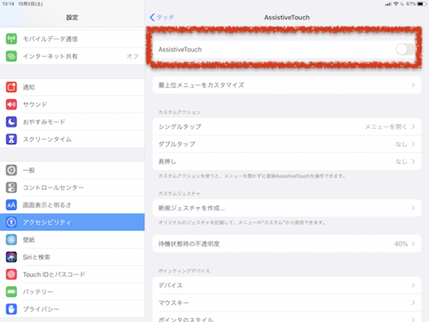The height and width of the screenshot is (322, 429).
Task: Select コントロールセンター in settings sidebar
Action: click(72, 188)
